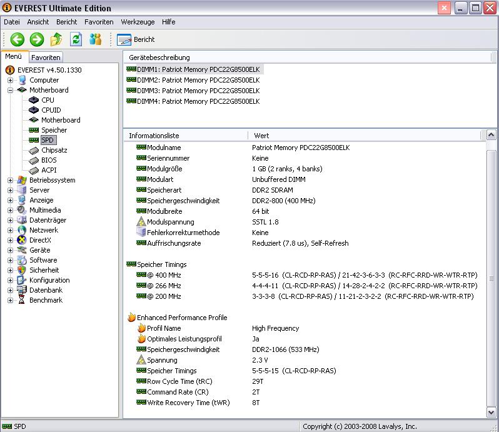The width and height of the screenshot is (499, 432).
Task: Click the Geräte devices icon
Action: click(x=22, y=250)
